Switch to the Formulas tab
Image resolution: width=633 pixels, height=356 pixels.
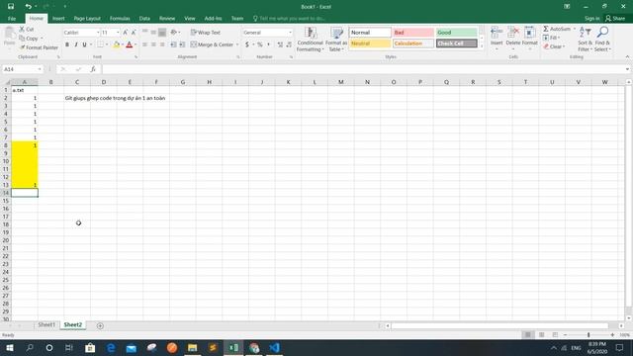pyautogui.click(x=120, y=18)
